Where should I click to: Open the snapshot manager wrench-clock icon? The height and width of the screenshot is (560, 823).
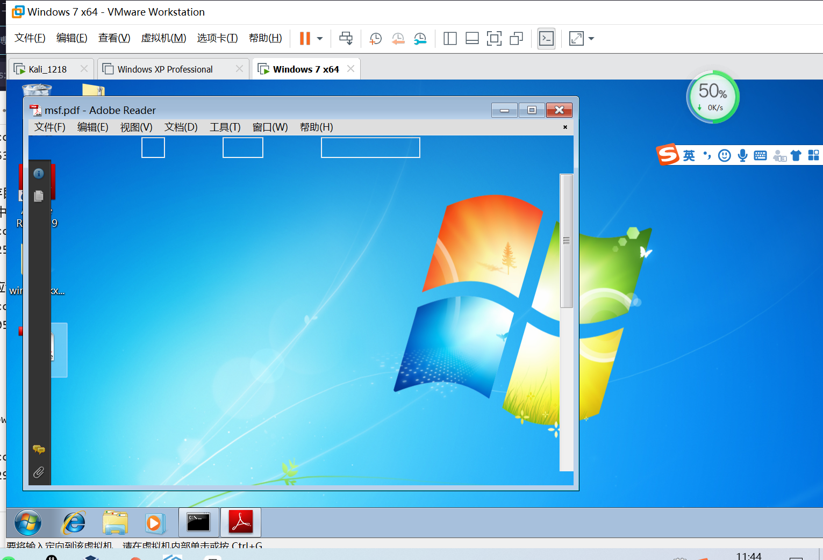point(420,38)
